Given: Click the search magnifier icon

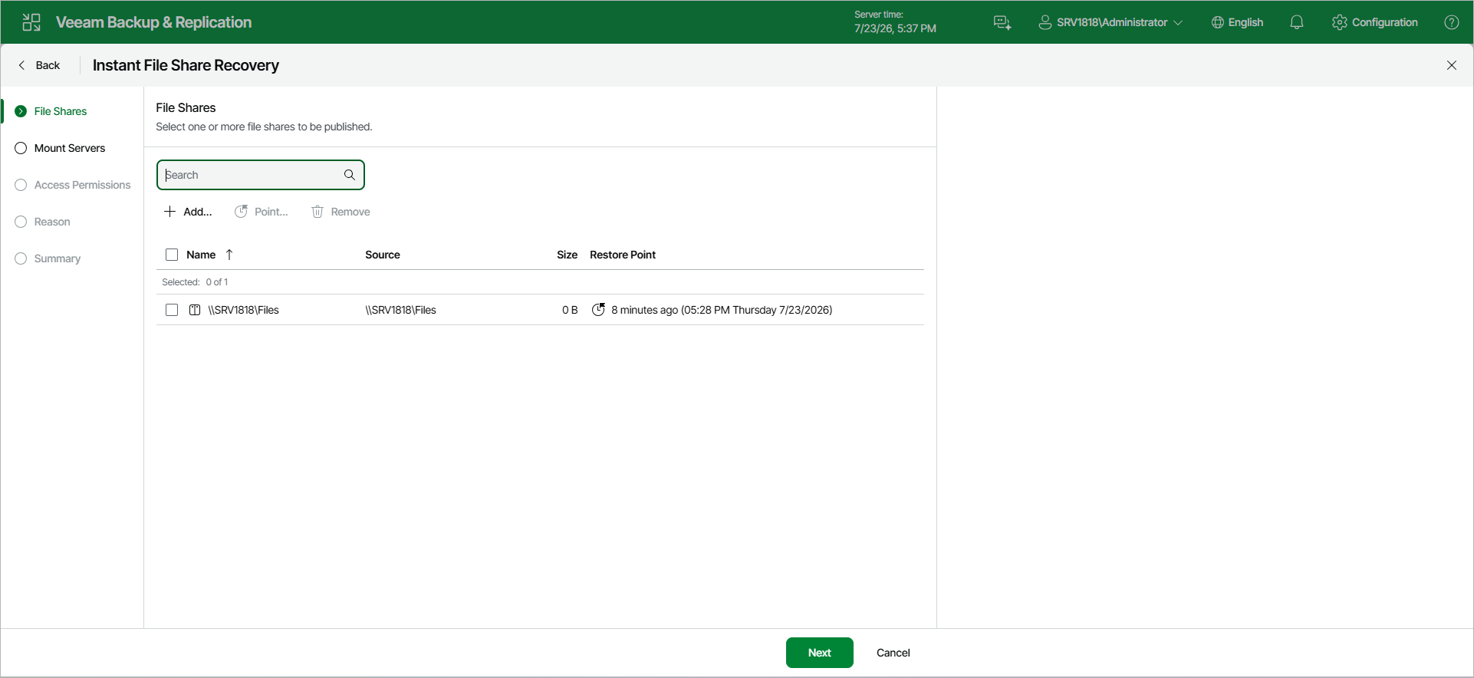Looking at the screenshot, I should pyautogui.click(x=350, y=175).
